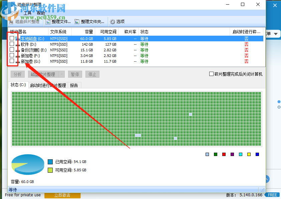Screen dimensions: 281x199
Task: Check the box for 新加卷 (G:)
Action: tap(12, 61)
